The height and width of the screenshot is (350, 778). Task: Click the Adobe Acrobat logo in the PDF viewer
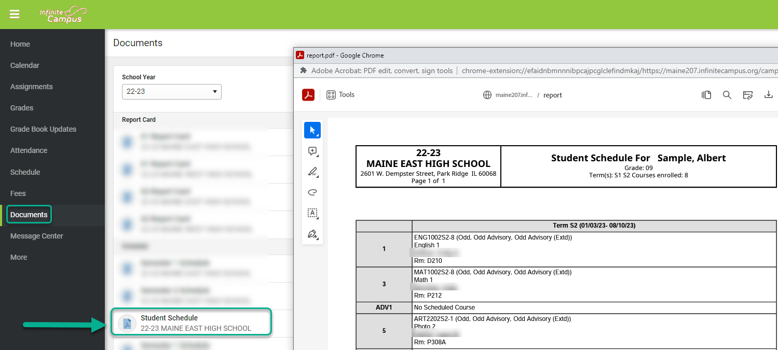(308, 95)
